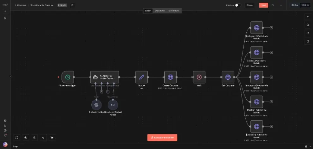Viewport: 313px width, 149px height.
Task: Open the Twitter Publish via Blotato node
Action: [x=256, y=102]
